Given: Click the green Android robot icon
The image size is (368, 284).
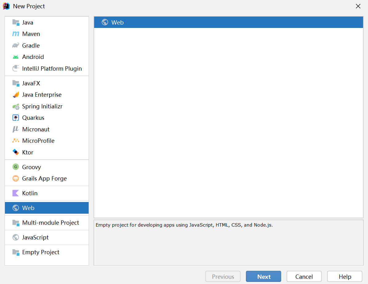Looking at the screenshot, I should click(x=16, y=57).
